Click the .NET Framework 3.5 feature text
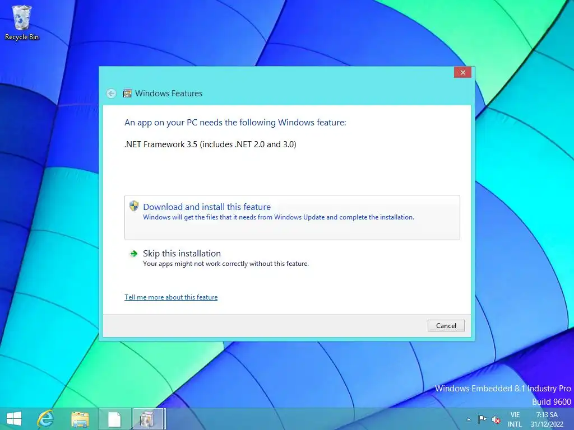 210,144
